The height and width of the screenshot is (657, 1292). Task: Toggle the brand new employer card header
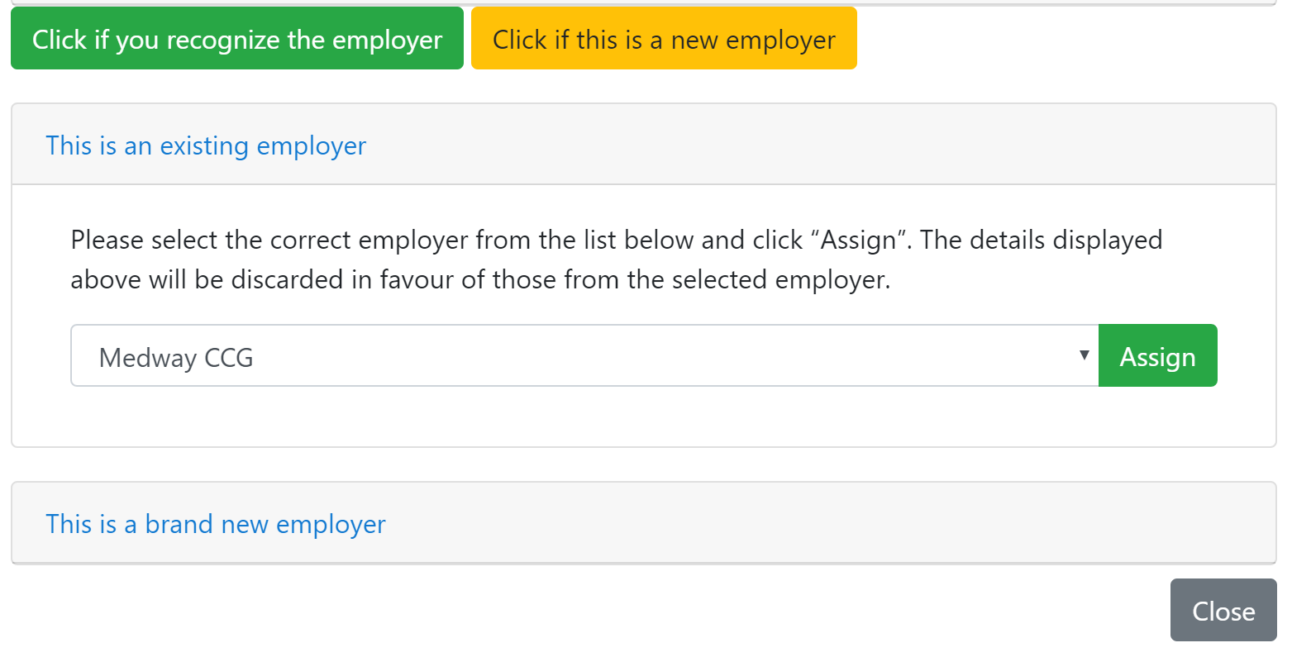pyautogui.click(x=744, y=524)
